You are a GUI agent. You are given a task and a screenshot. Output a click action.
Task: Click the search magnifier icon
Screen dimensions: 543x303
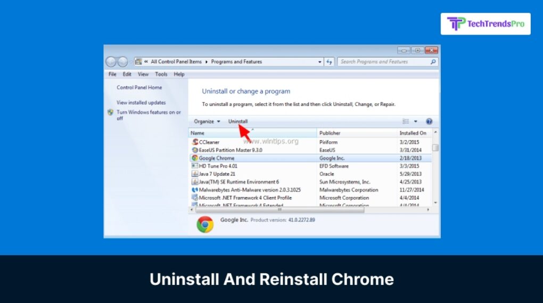(433, 62)
